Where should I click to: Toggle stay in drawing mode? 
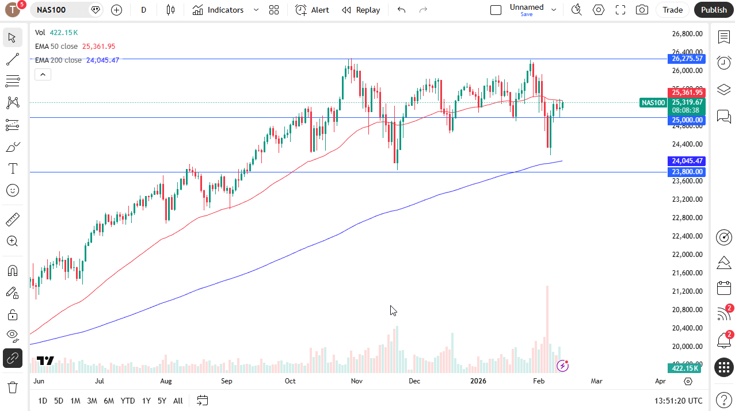coord(12,293)
